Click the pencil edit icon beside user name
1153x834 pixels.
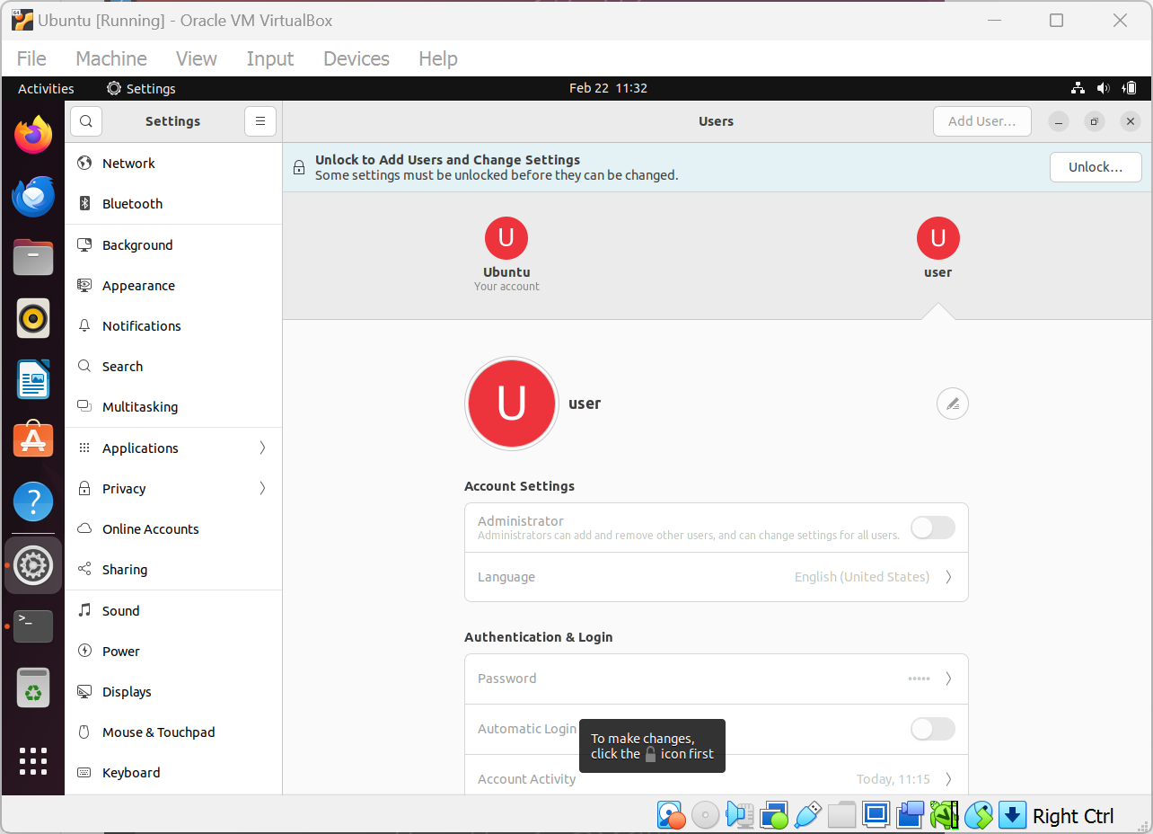click(x=953, y=404)
